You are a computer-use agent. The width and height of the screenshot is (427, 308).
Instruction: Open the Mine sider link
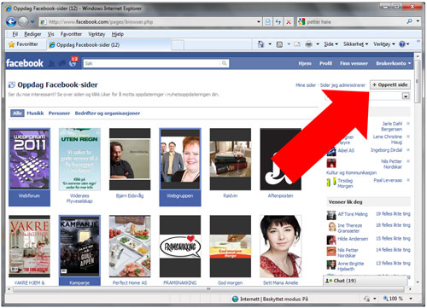(x=306, y=85)
